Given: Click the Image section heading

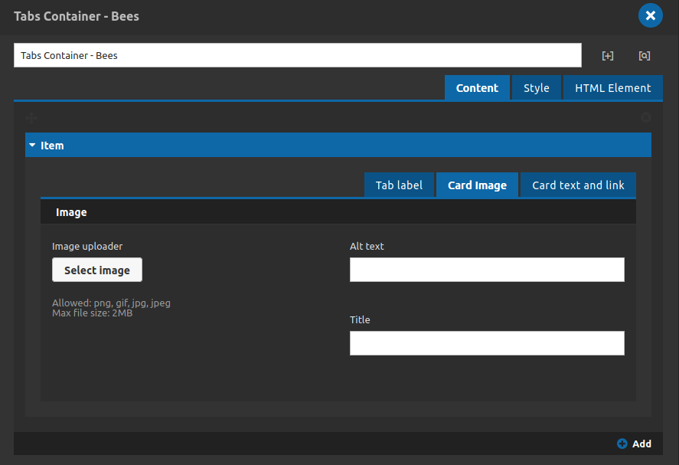Looking at the screenshot, I should click(x=71, y=212).
